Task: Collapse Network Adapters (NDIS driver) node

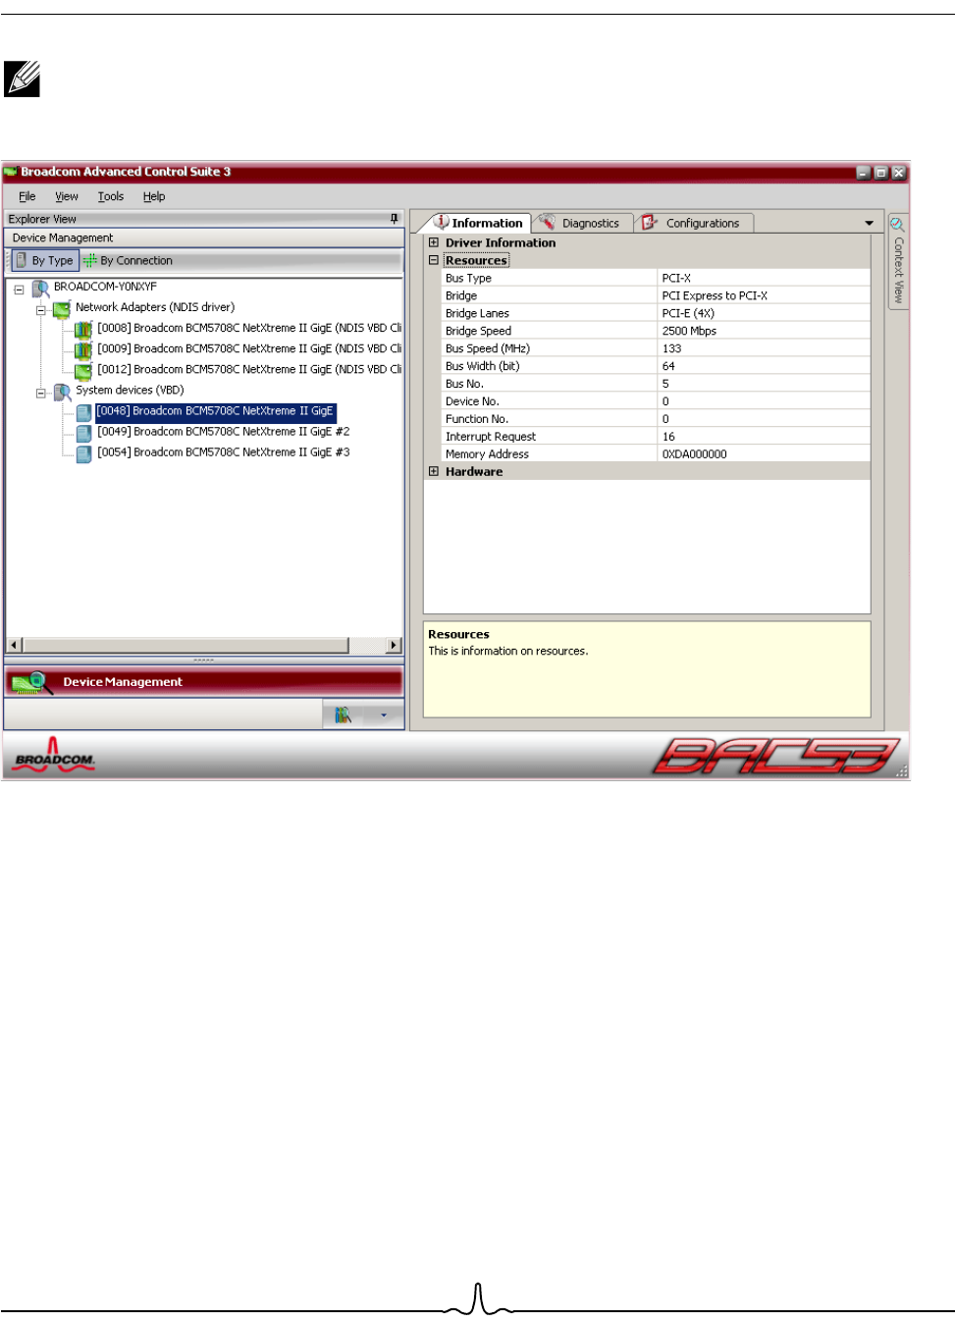Action: tap(41, 310)
